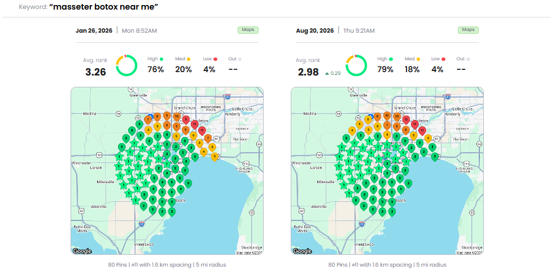
Task: Click the Maps badge for Aug 20, 2026
Action: click(468, 30)
